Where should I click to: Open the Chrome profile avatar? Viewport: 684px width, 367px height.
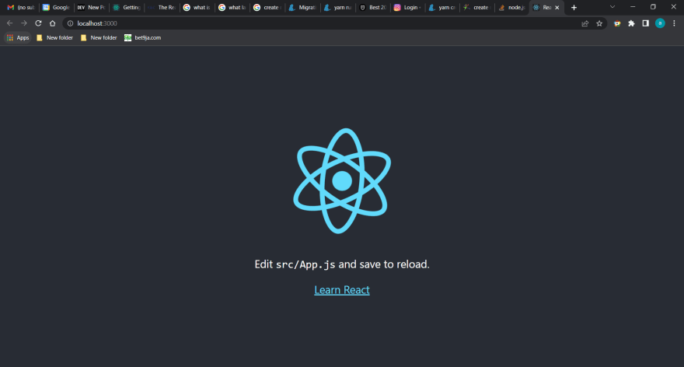[x=660, y=23]
